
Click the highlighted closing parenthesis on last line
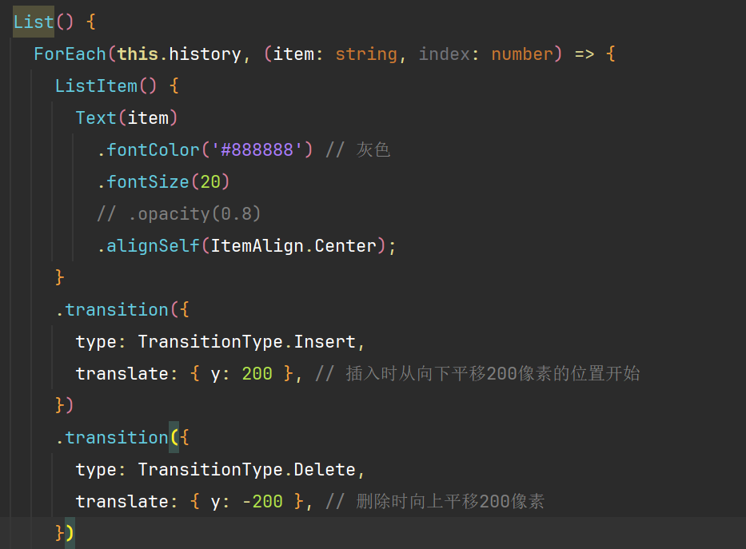pos(70,532)
